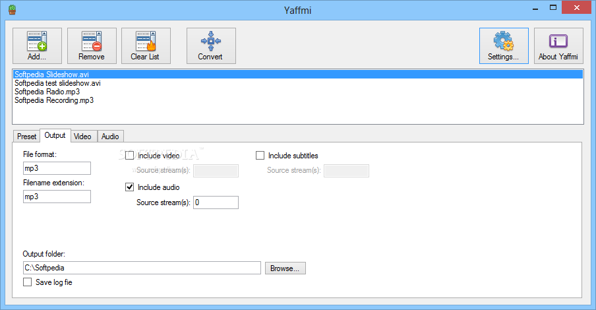Screen dimensions: 596x310
Task: Switch to the Audio tab
Action: point(110,136)
